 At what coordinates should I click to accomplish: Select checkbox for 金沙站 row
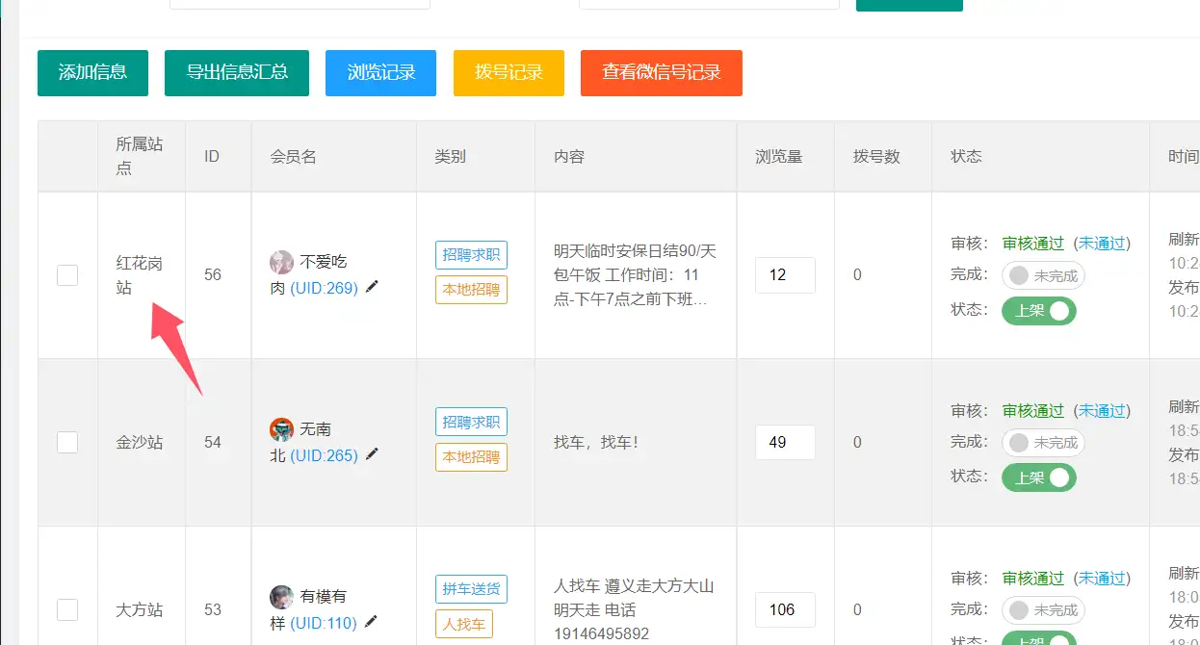(x=67, y=443)
